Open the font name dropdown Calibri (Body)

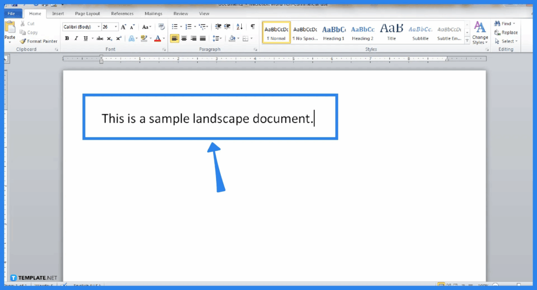click(99, 27)
